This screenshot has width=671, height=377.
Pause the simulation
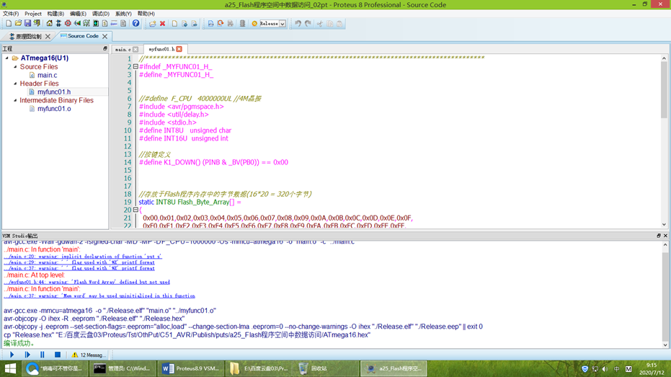[x=43, y=355]
